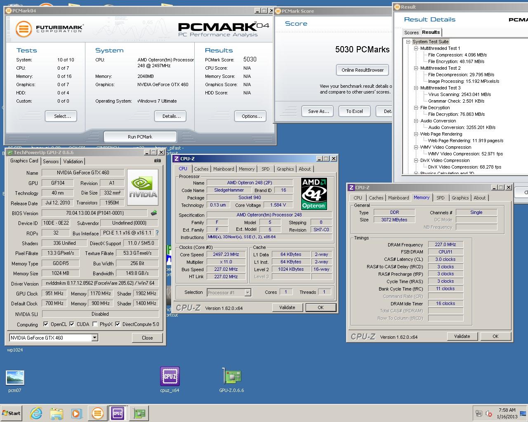Switch to the Scores tab in Result window

[411, 33]
